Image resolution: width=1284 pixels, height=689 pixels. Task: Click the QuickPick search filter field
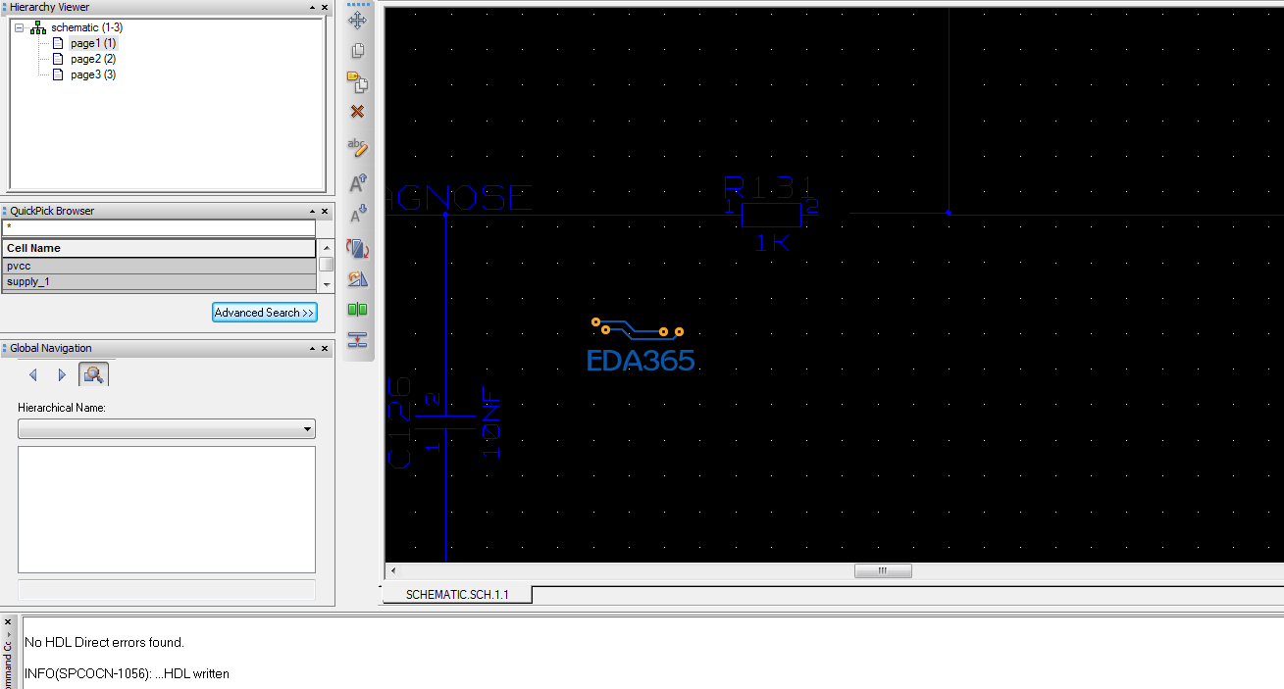159,228
